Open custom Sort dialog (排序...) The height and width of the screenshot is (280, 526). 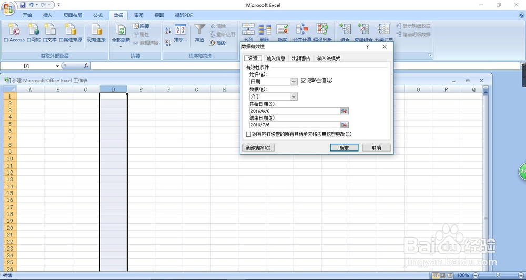[x=180, y=33]
